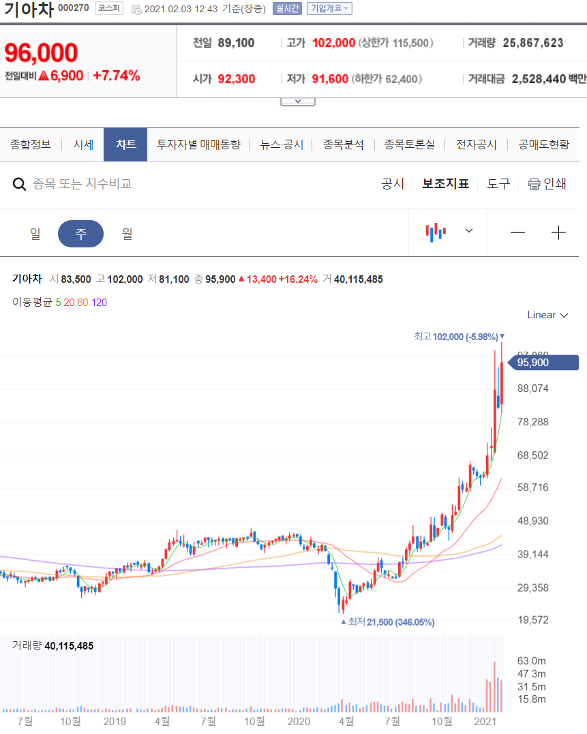Image resolution: width=587 pixels, height=734 pixels.
Task: Open the candlestick chart type icon
Action: (x=436, y=232)
